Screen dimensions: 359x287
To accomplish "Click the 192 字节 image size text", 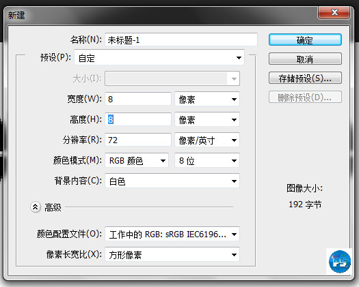I will pyautogui.click(x=305, y=205).
